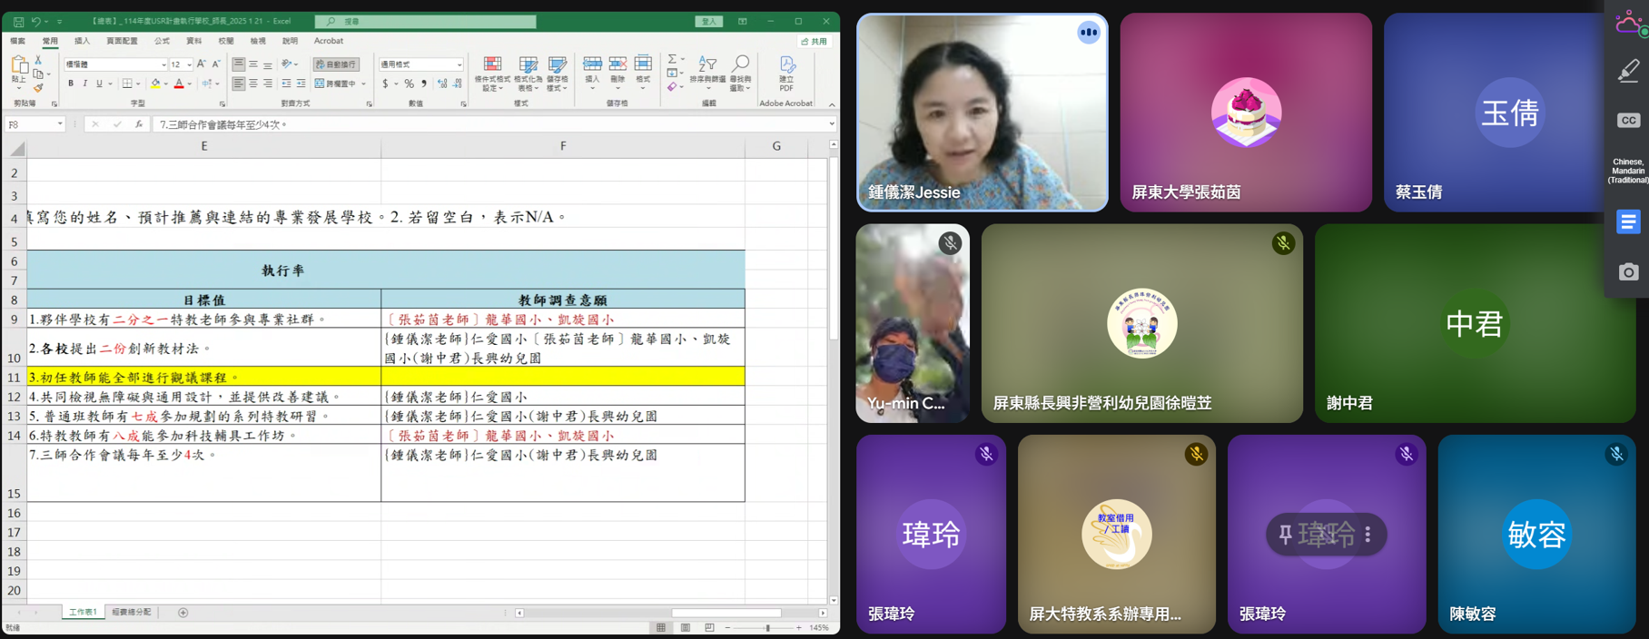This screenshot has height=639, width=1649.
Task: Open the font name dropdown
Action: tap(163, 64)
